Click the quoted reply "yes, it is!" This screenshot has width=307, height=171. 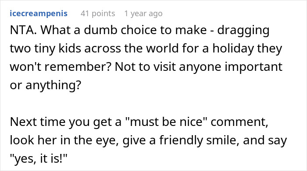(39, 159)
